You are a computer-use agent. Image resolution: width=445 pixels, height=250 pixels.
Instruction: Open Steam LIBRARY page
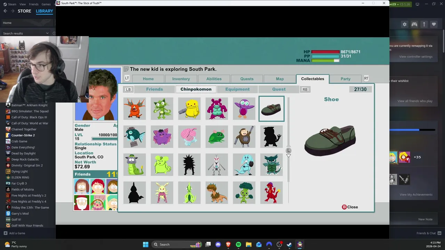pos(44,11)
